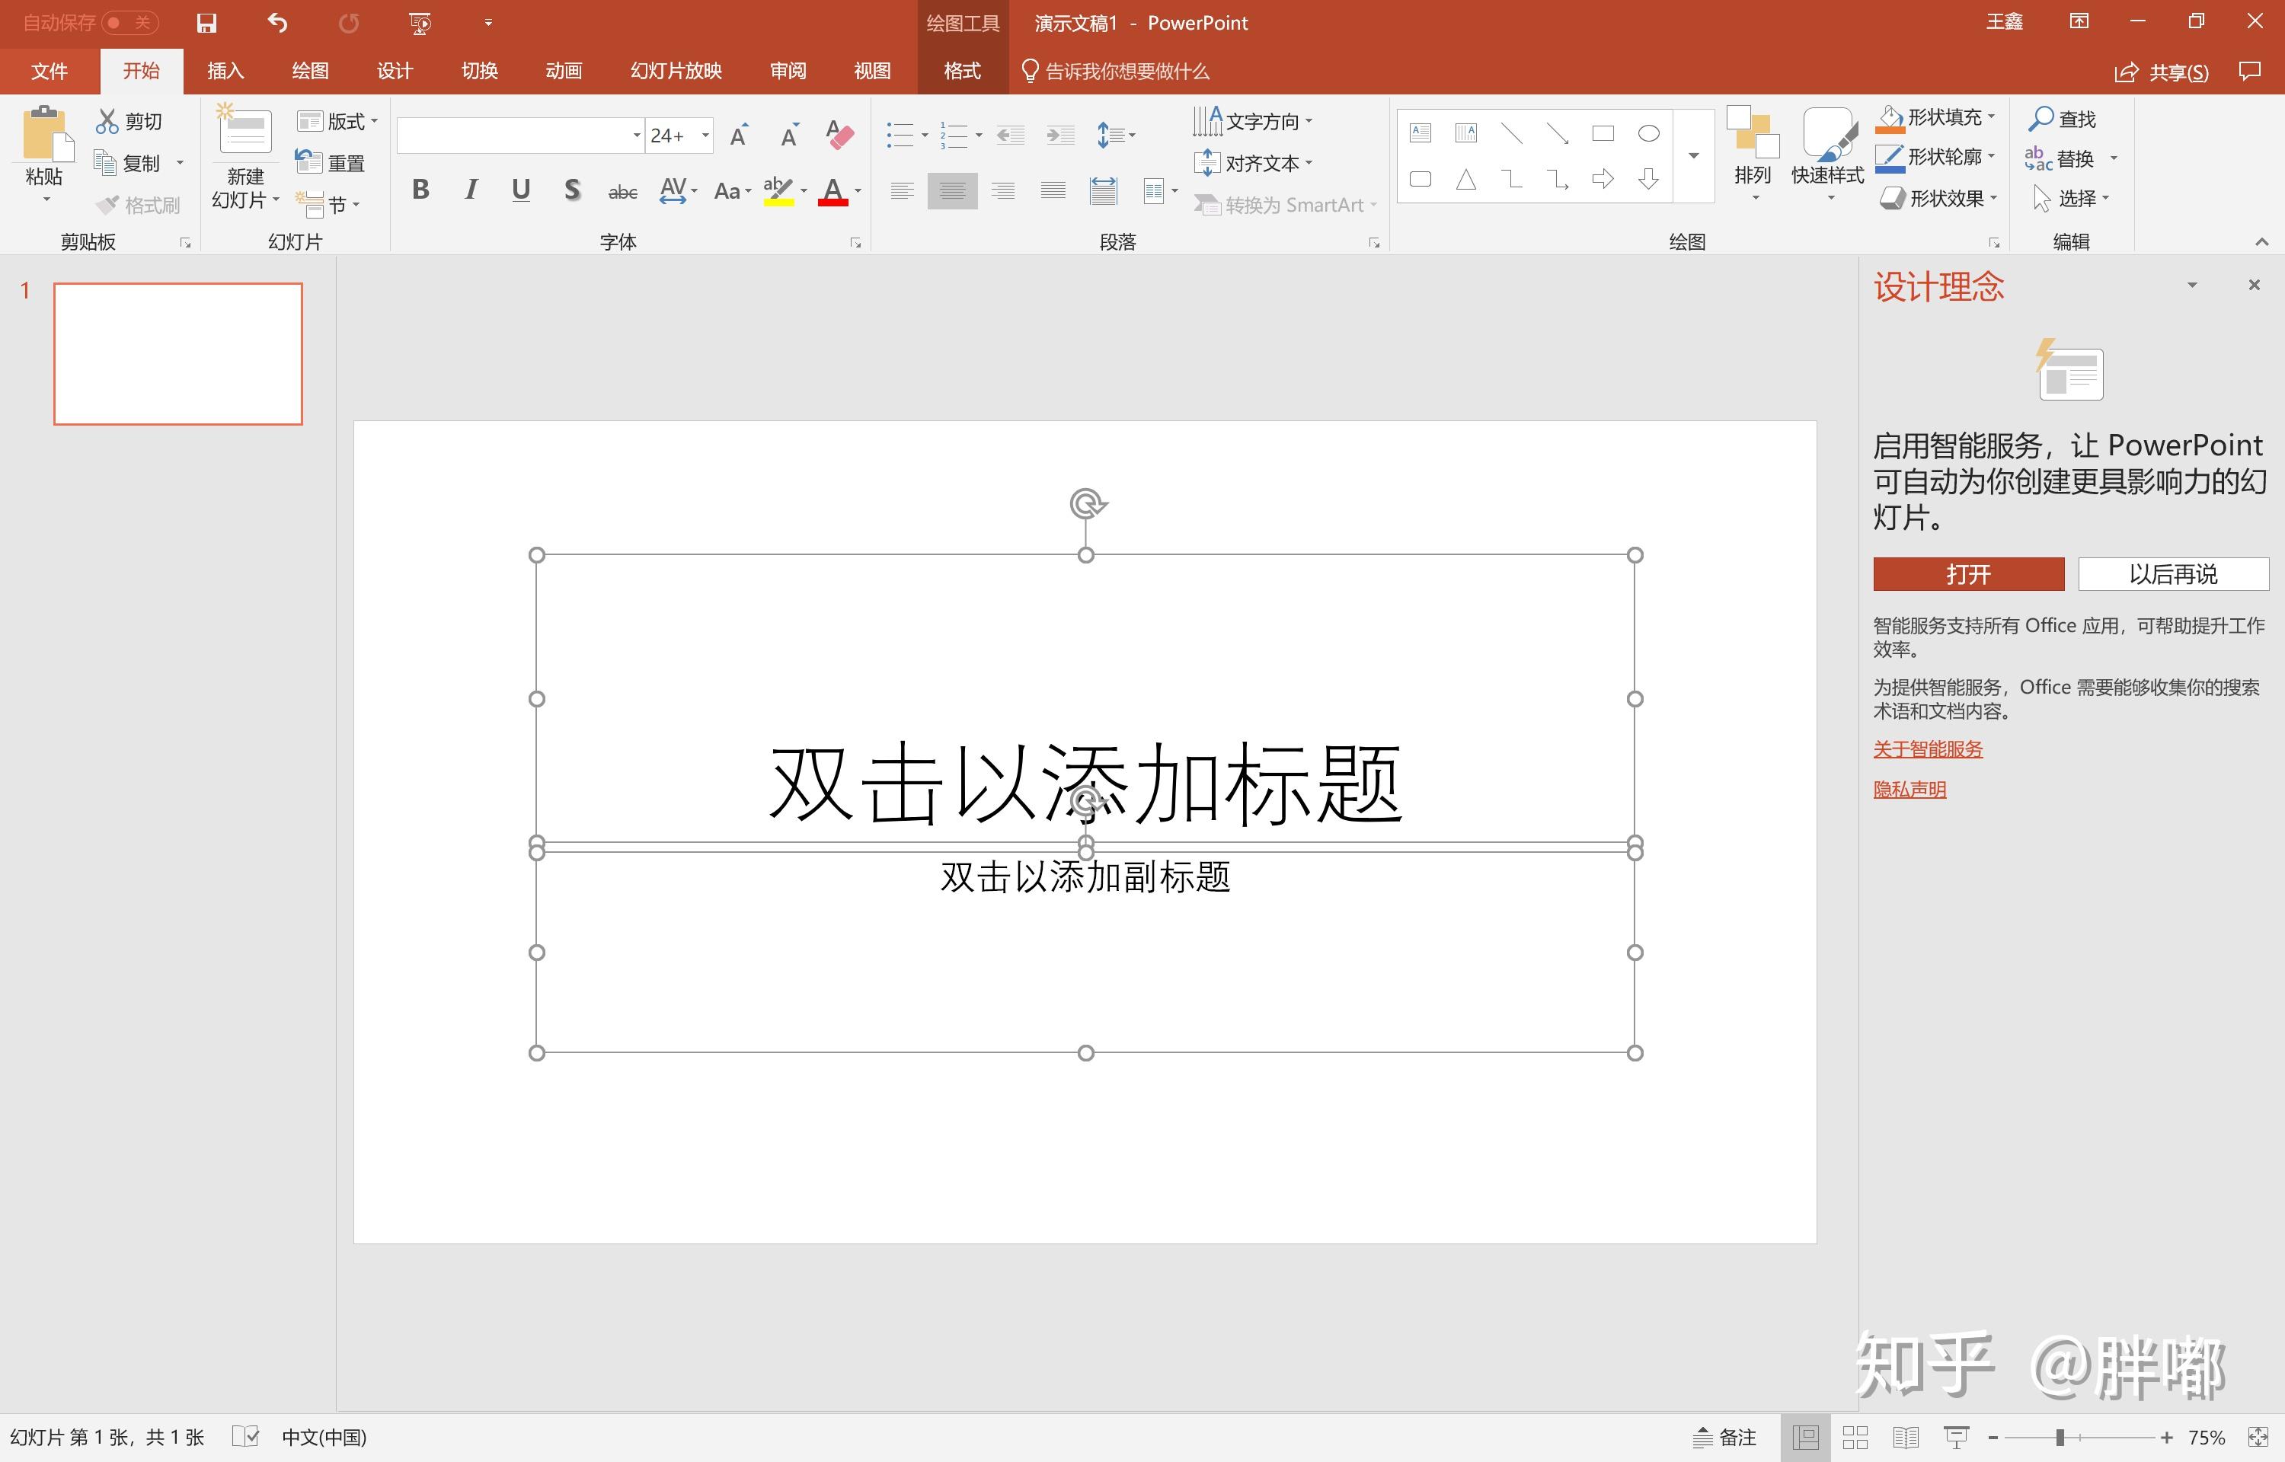Select slide 1 thumbnail

[x=178, y=353]
